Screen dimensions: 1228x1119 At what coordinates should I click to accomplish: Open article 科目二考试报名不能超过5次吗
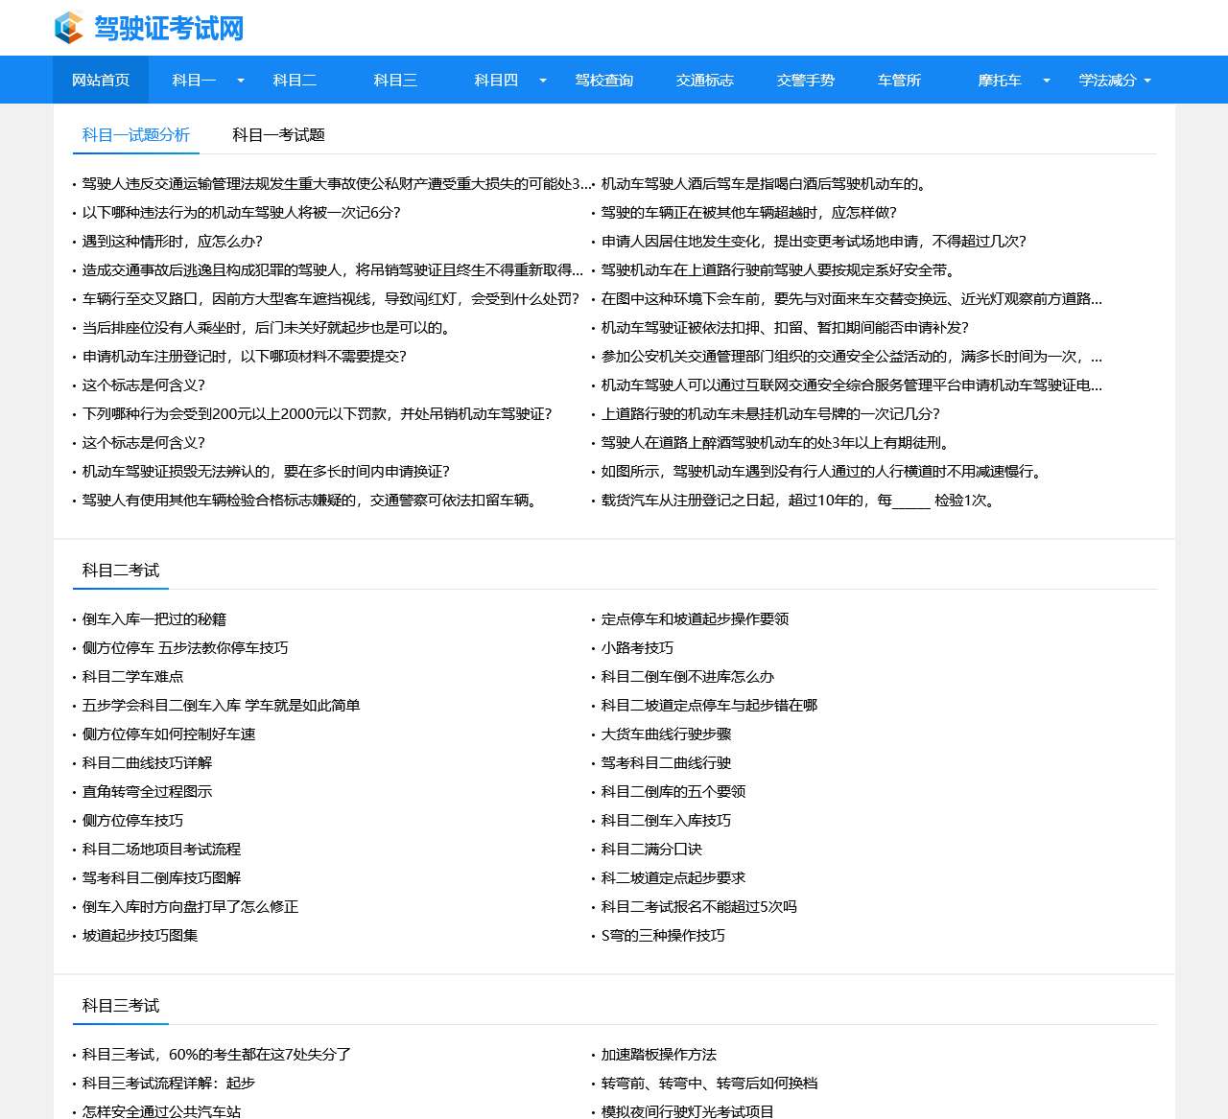[x=699, y=907]
